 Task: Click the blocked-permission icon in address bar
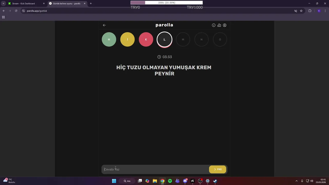click(x=296, y=11)
